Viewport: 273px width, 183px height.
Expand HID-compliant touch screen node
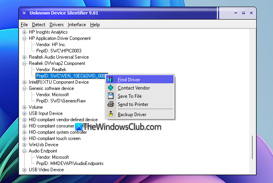[24, 139]
